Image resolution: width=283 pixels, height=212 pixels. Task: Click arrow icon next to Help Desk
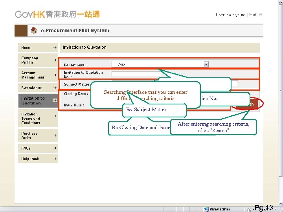[55, 159]
